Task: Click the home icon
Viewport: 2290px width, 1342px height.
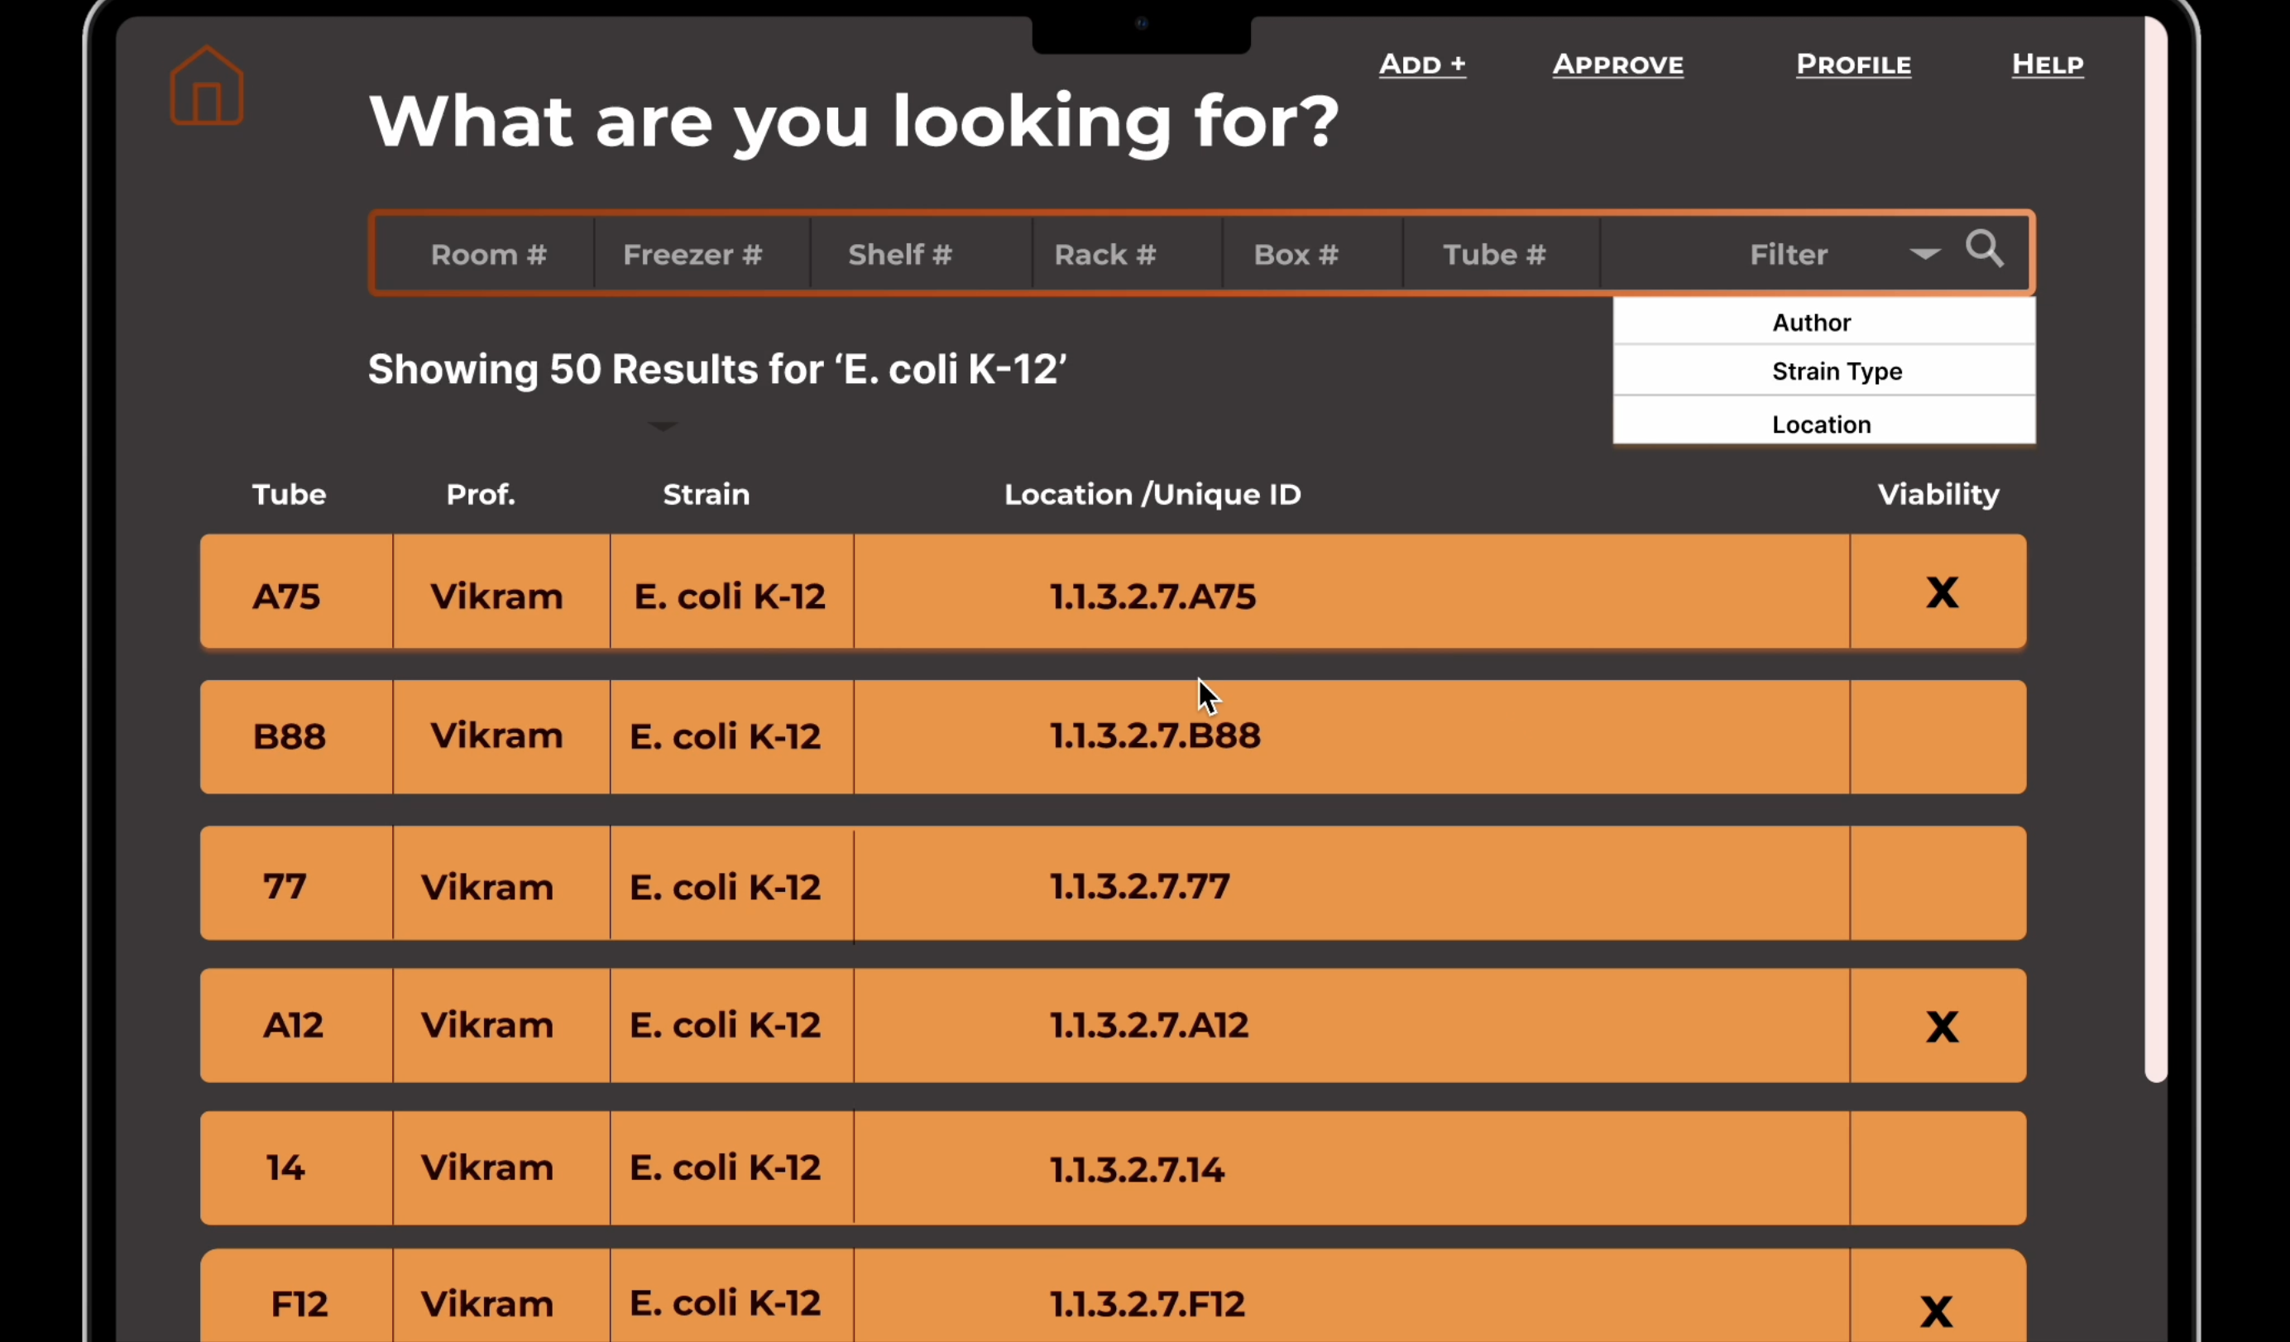Action: pos(206,84)
